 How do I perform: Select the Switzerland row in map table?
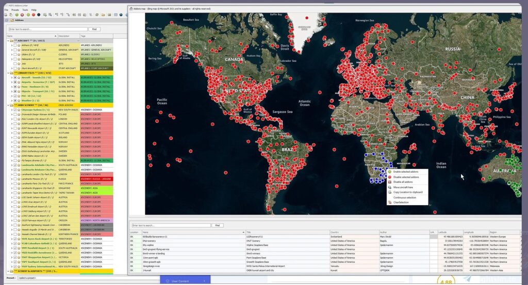point(325,237)
